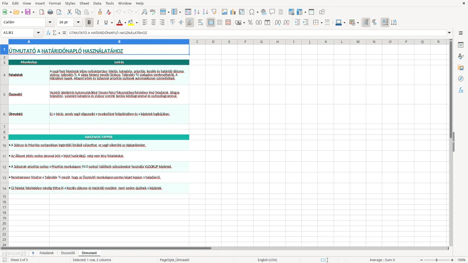
Task: Open the Open-file dropdown arrow
Action: [22, 12]
